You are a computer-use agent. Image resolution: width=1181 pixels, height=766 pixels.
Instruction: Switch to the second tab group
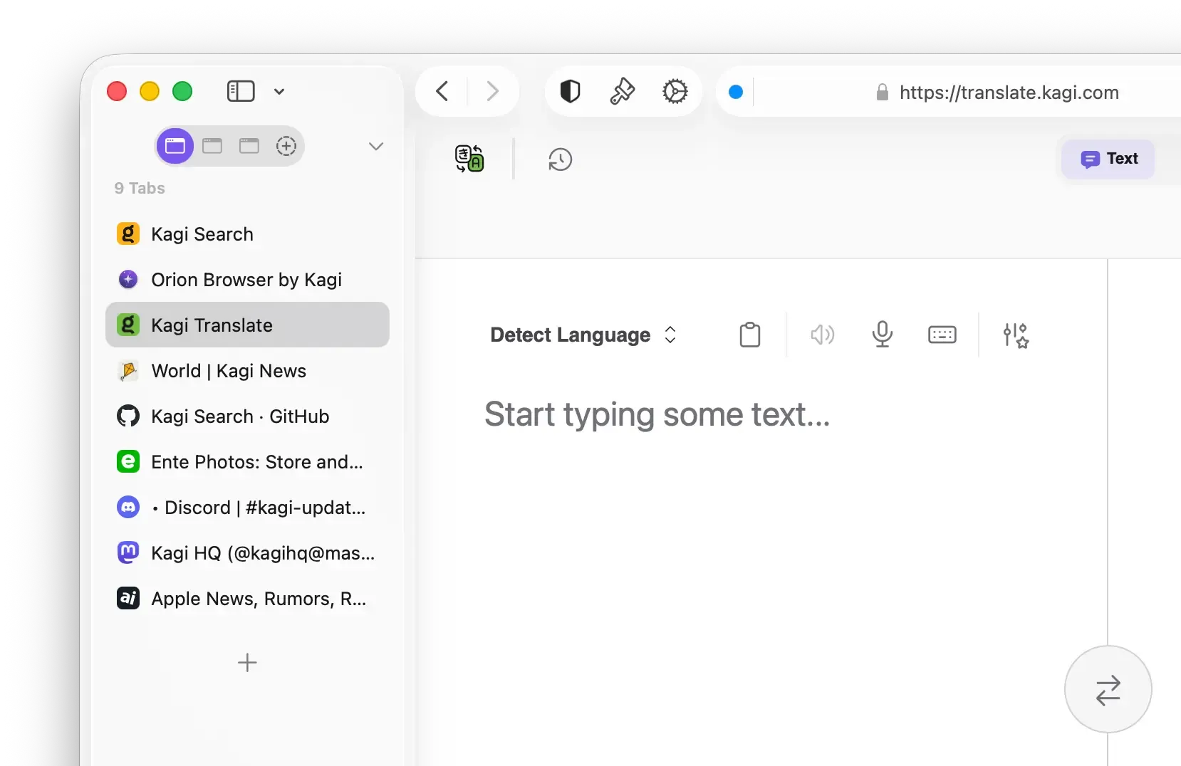(x=212, y=146)
